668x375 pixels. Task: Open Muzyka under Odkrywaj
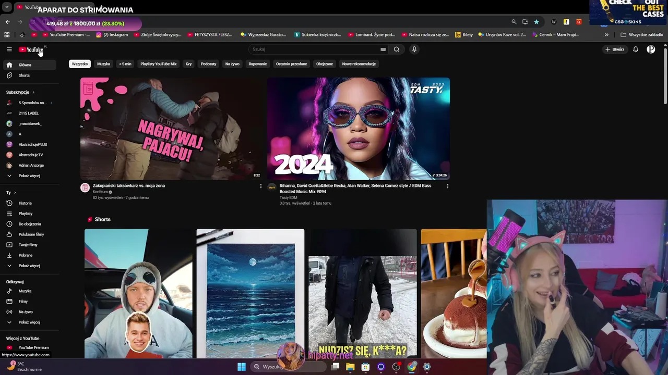(29, 291)
